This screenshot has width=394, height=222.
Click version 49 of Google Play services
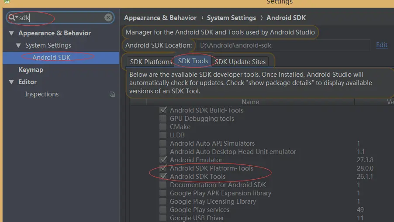pyautogui.click(x=360, y=209)
